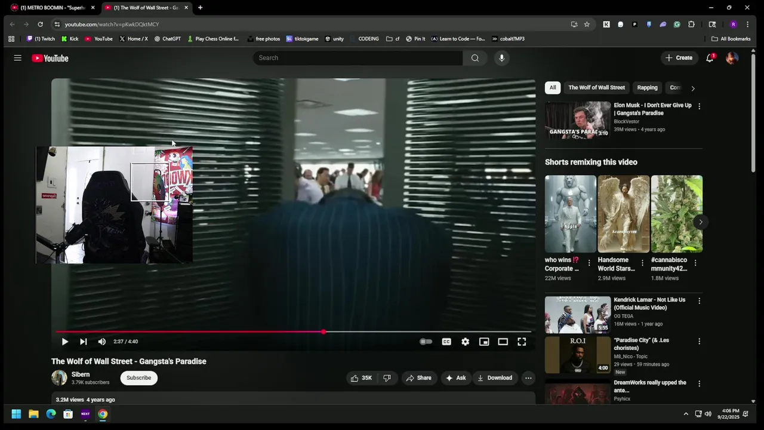Image resolution: width=764 pixels, height=430 pixels.
Task: Reload the page
Action: coord(40,24)
